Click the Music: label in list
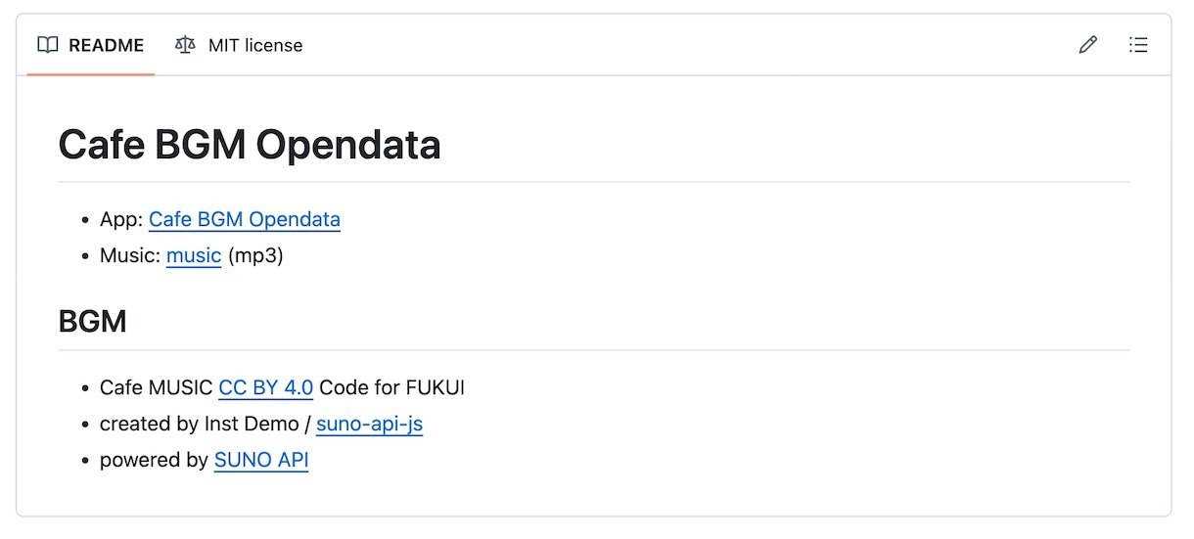The width and height of the screenshot is (1194, 539). point(130,256)
